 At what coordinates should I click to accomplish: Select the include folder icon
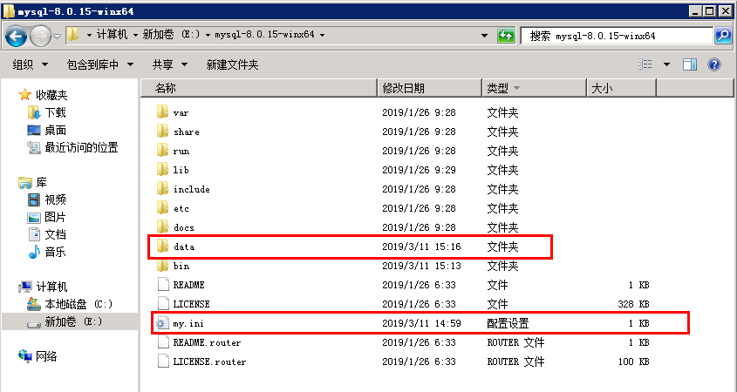click(x=162, y=189)
